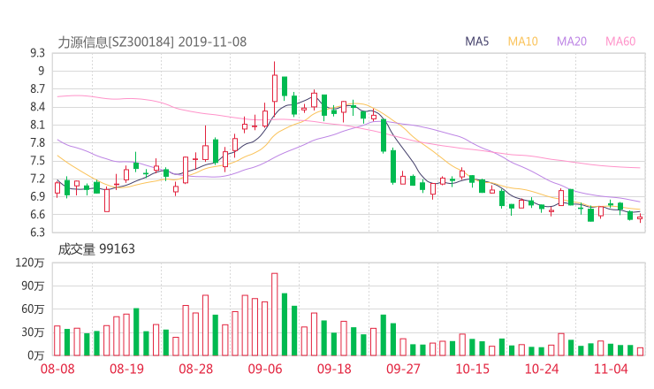Click the 60万 volume axis label

[x=33, y=309]
